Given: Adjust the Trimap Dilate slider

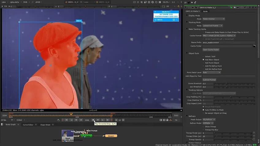Looking at the screenshot, I should click(233, 136).
